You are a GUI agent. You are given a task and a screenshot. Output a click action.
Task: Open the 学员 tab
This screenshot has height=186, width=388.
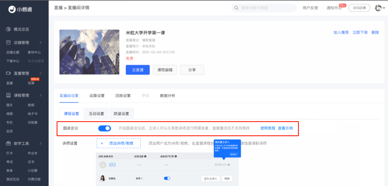(x=145, y=96)
